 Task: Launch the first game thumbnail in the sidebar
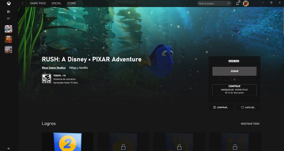pos(9,29)
